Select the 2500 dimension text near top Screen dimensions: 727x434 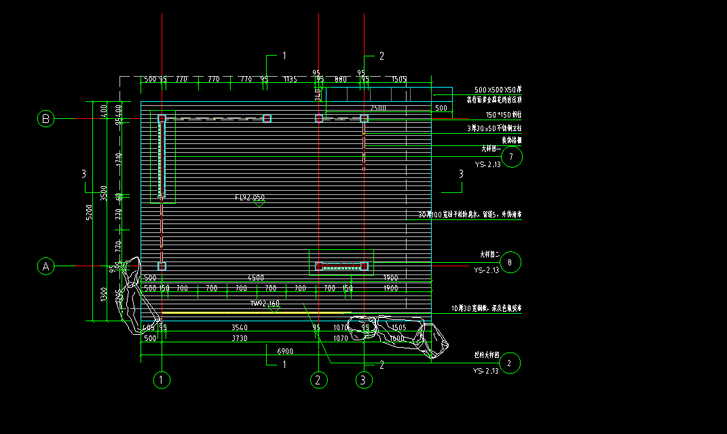coord(377,108)
